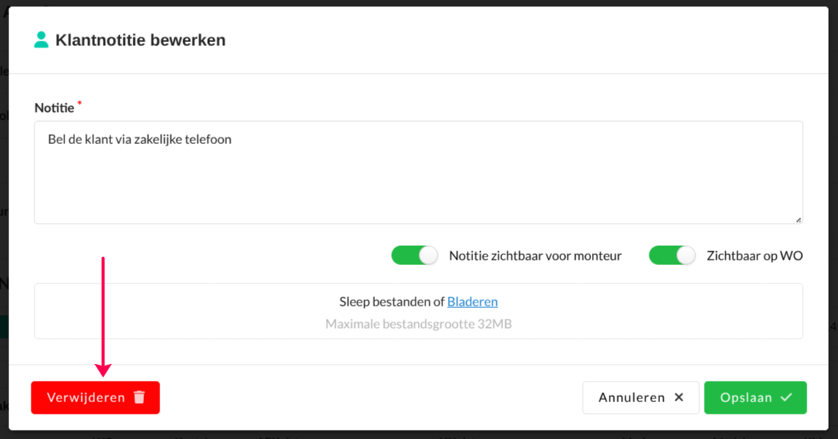Screen dimensions: 838x439
Task: Disable Notitie zichtbaar voor monteur switch
Action: [415, 255]
